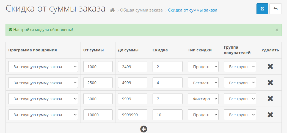Change the discount type 'Процент' in the 10000 row
287x133 pixels.
(203, 115)
